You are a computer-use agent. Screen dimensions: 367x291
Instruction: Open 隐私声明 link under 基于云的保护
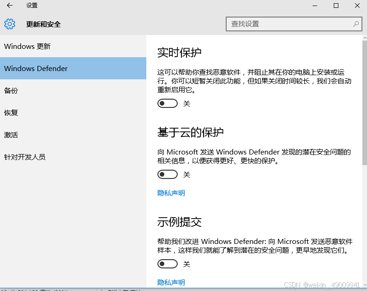point(171,193)
